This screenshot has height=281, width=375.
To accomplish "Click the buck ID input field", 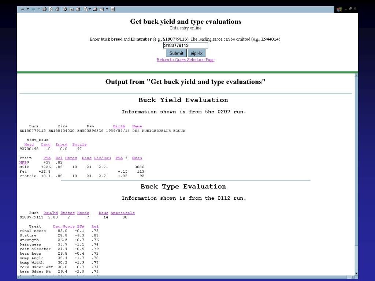I will [186, 45].
